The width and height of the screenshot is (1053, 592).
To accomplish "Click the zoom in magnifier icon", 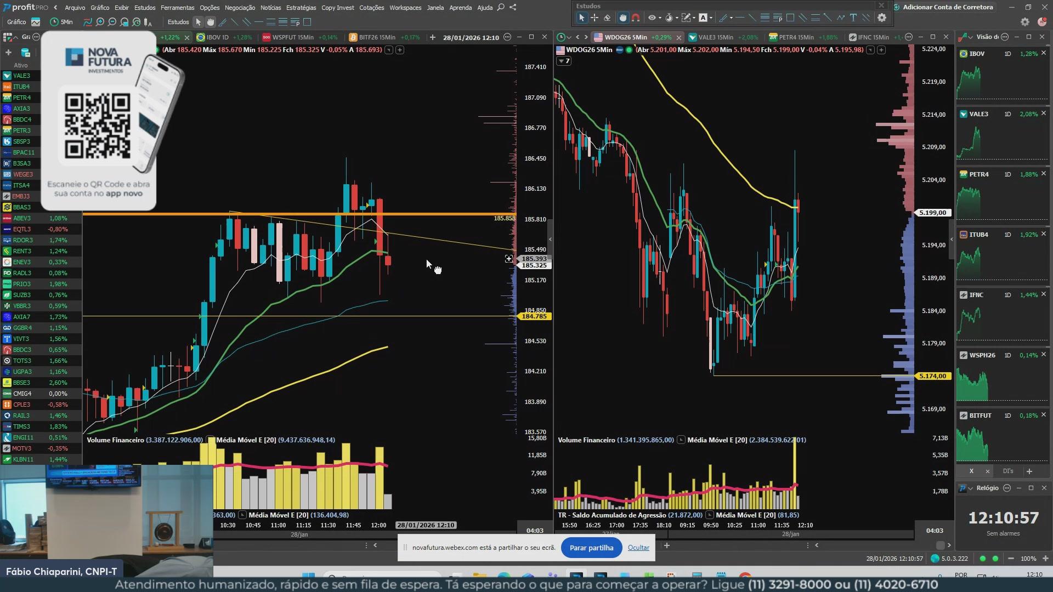I will point(100,22).
